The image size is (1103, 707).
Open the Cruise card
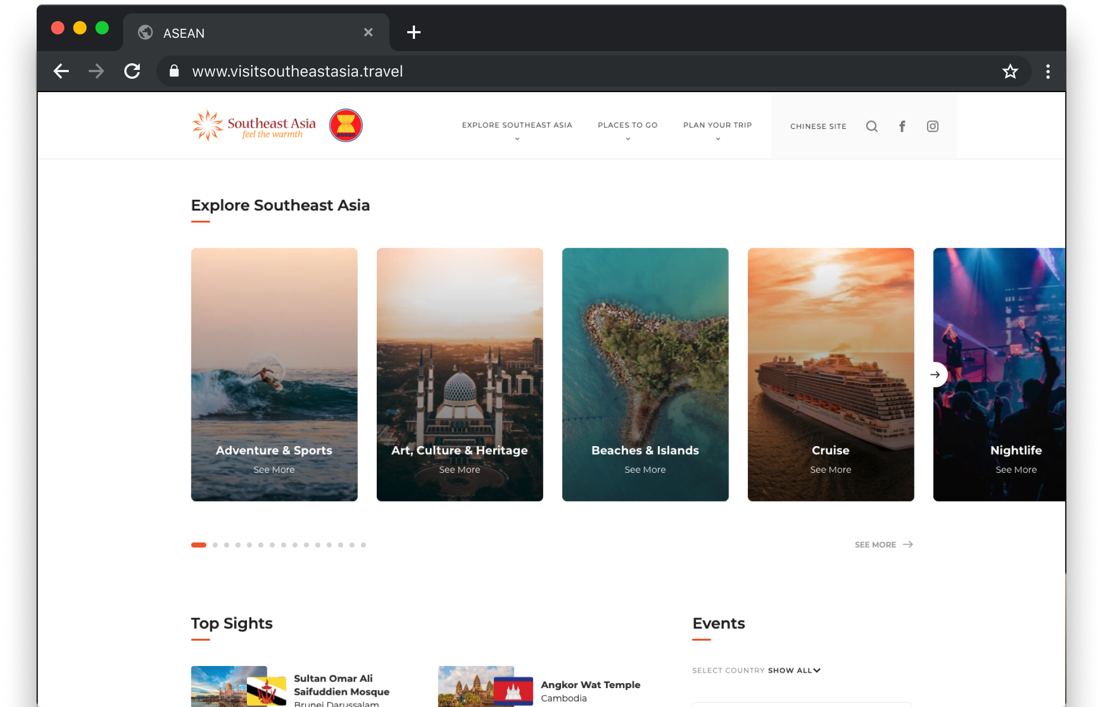click(831, 375)
